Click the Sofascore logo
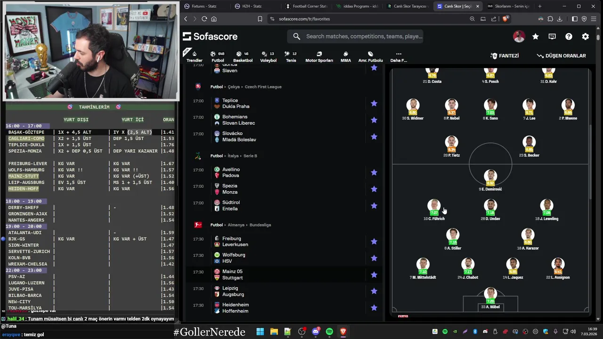 [x=210, y=36]
